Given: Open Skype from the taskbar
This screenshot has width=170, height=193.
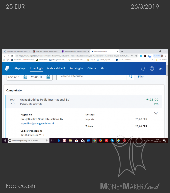Looking at the screenshot, I should pyautogui.click(x=112, y=141).
